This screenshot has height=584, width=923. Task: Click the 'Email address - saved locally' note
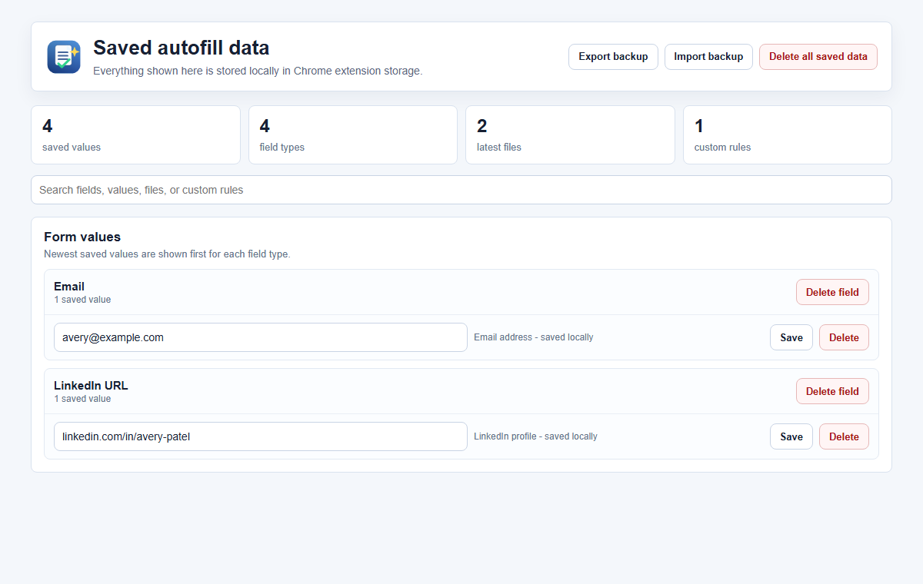tap(534, 337)
